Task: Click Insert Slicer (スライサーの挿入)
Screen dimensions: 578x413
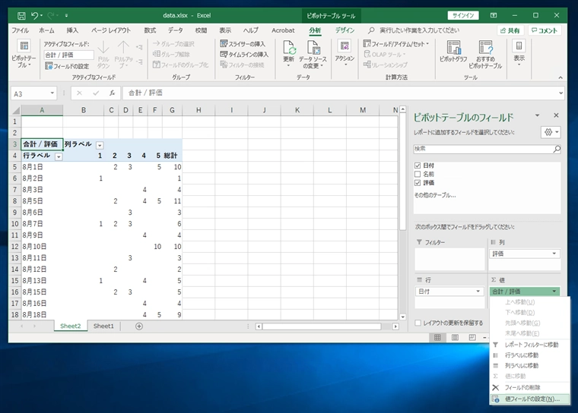Action: click(244, 44)
